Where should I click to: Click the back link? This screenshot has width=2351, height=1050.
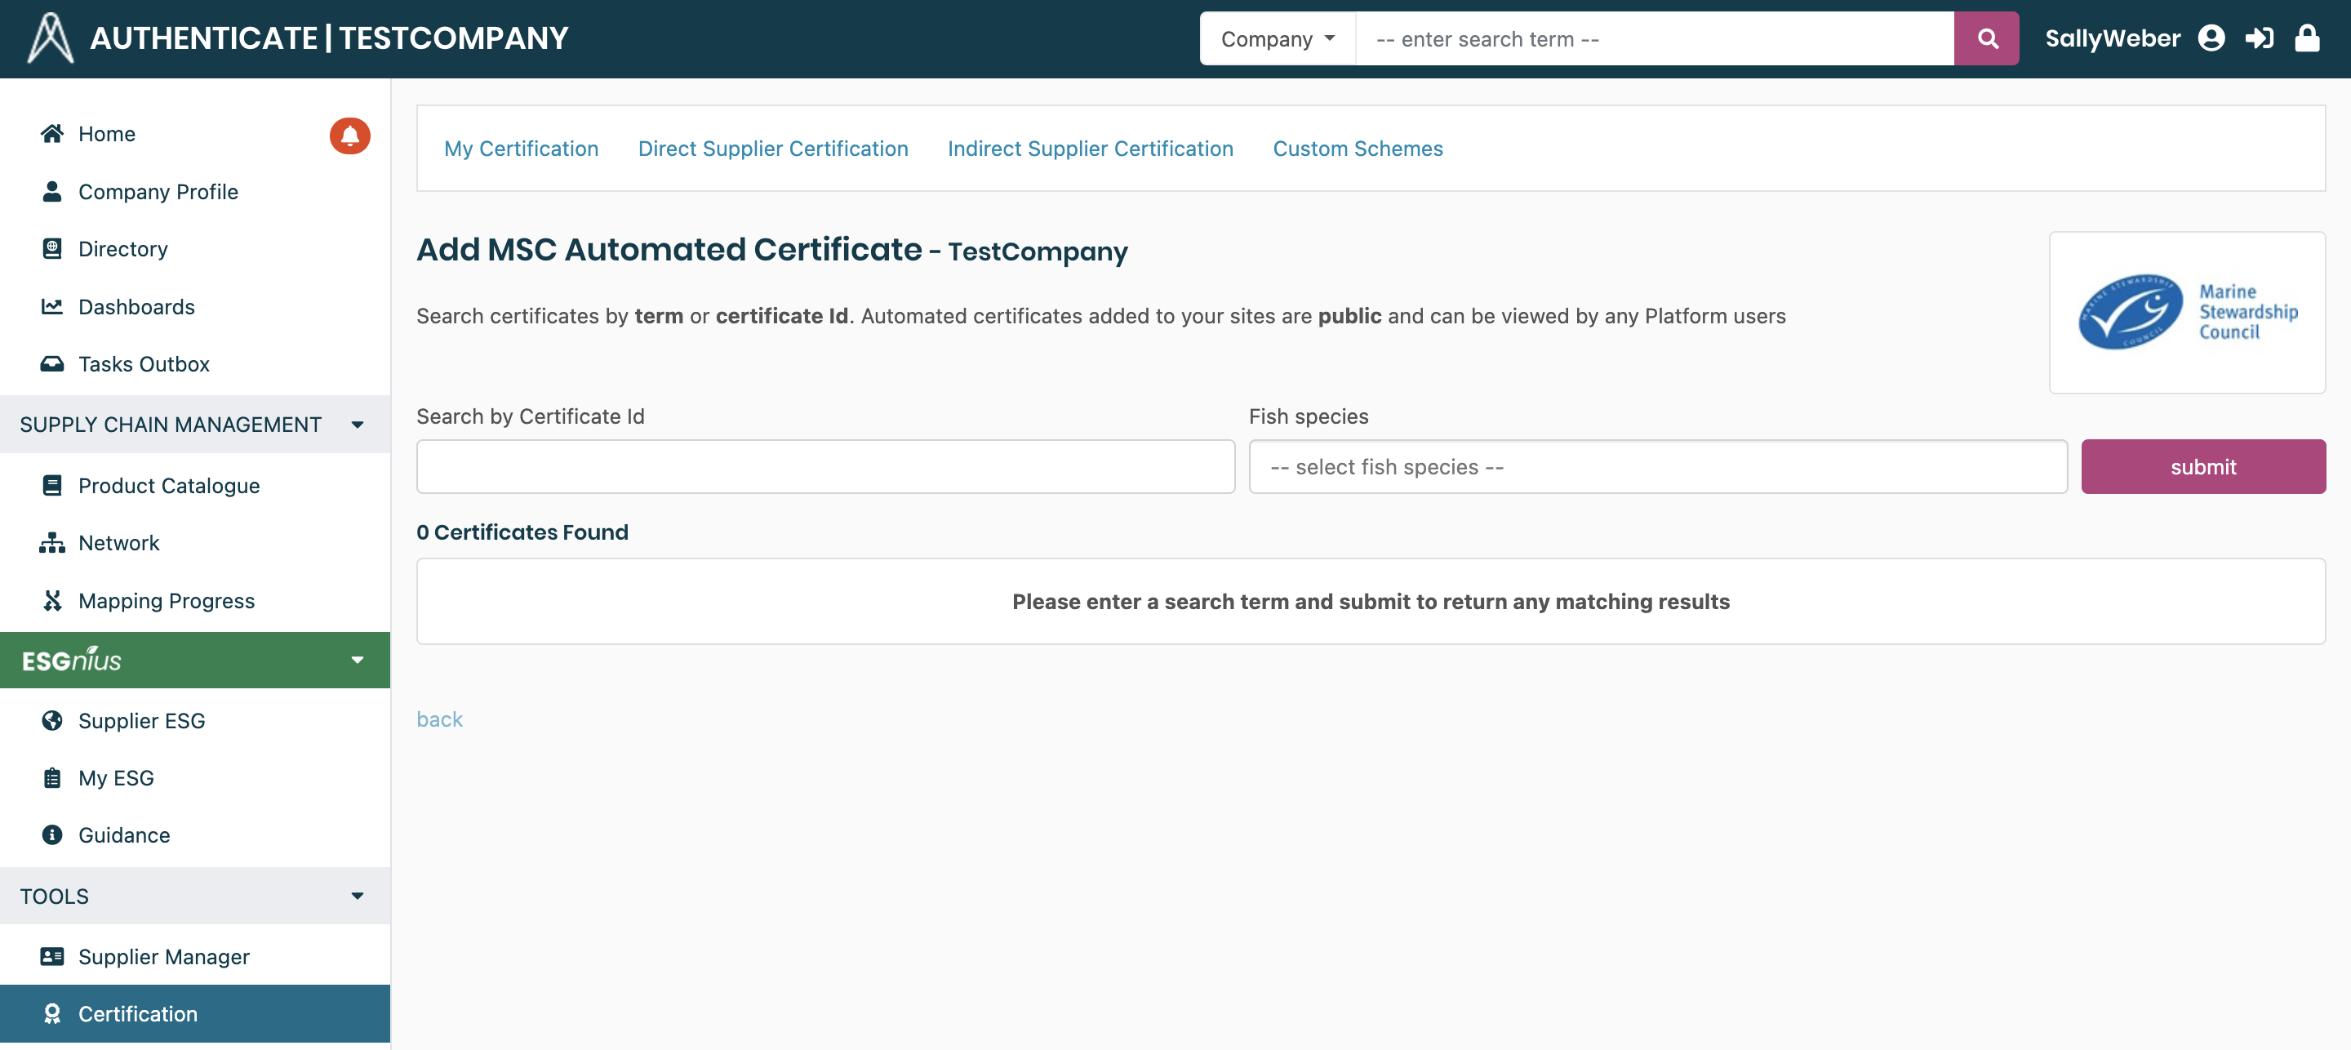439,719
